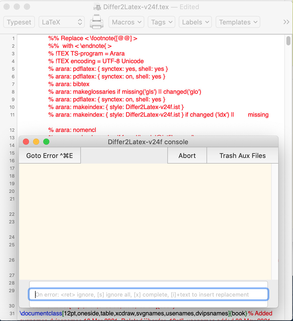Click the console error response input field
Viewport: 293px width, 321px height.
pyautogui.click(x=149, y=295)
